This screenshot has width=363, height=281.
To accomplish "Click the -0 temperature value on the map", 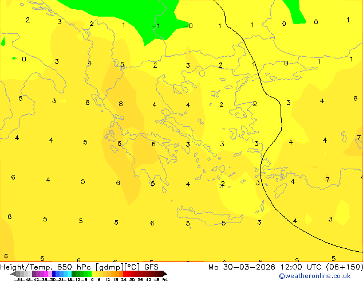I will click(188, 26).
